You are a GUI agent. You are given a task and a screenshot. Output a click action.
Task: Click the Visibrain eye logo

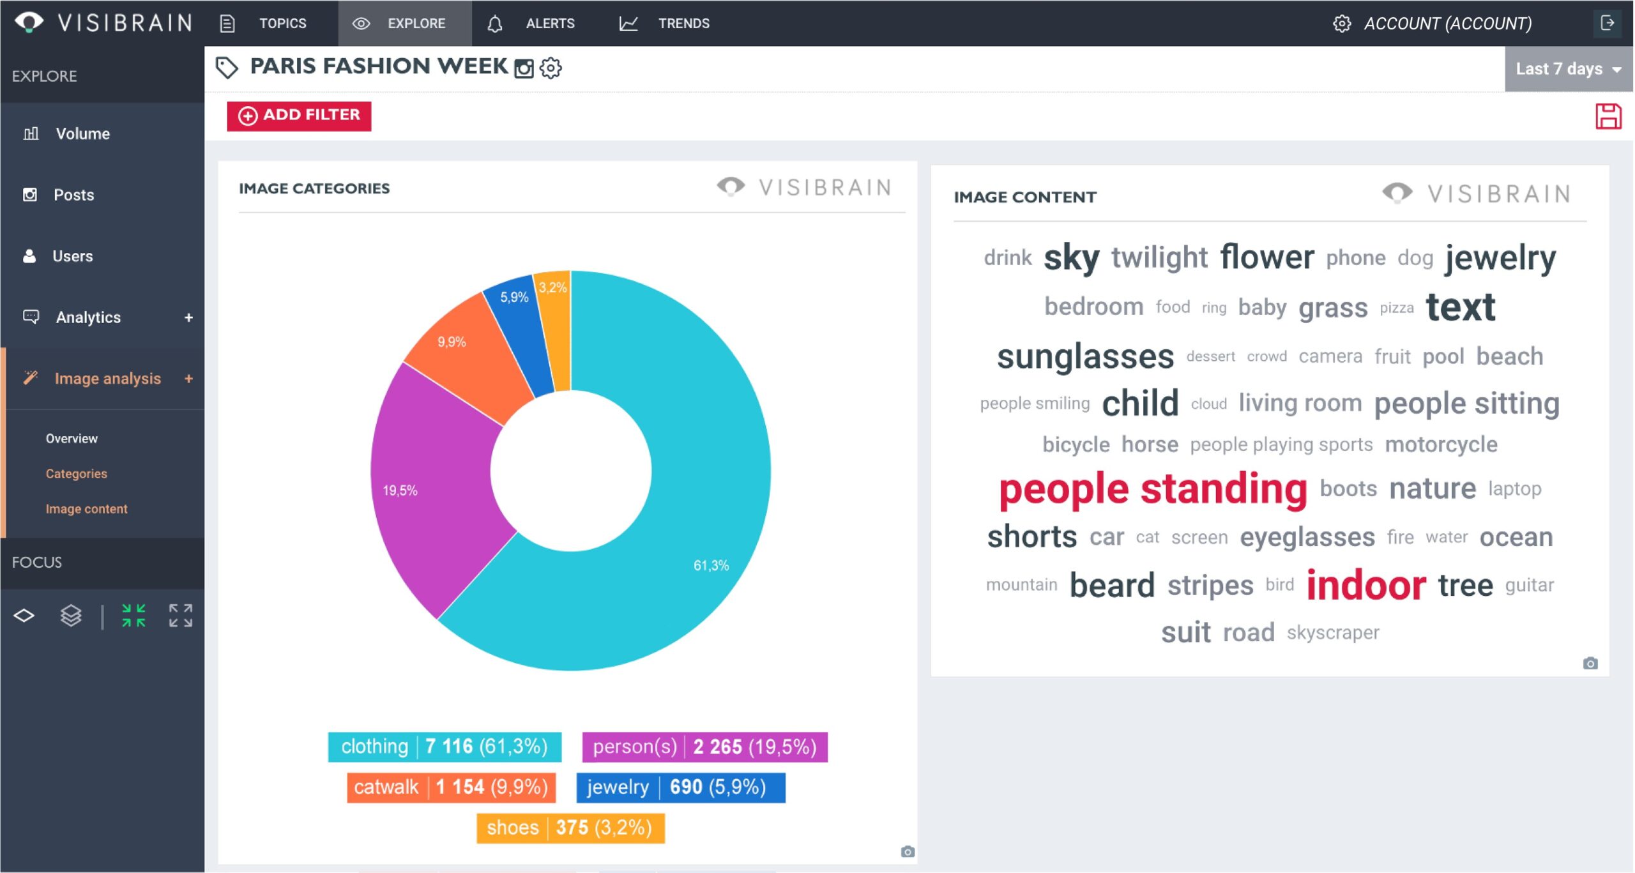[29, 22]
